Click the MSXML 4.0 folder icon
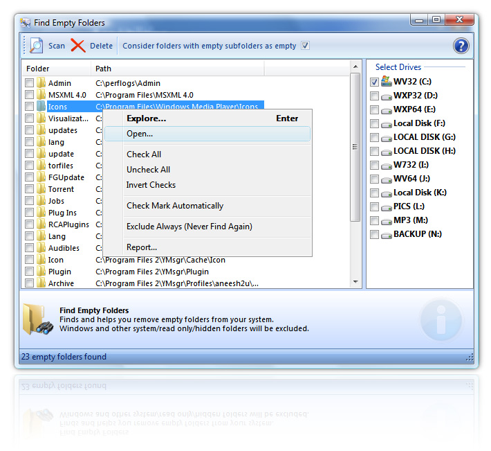Viewport: 491px width, 451px height. coord(41,95)
